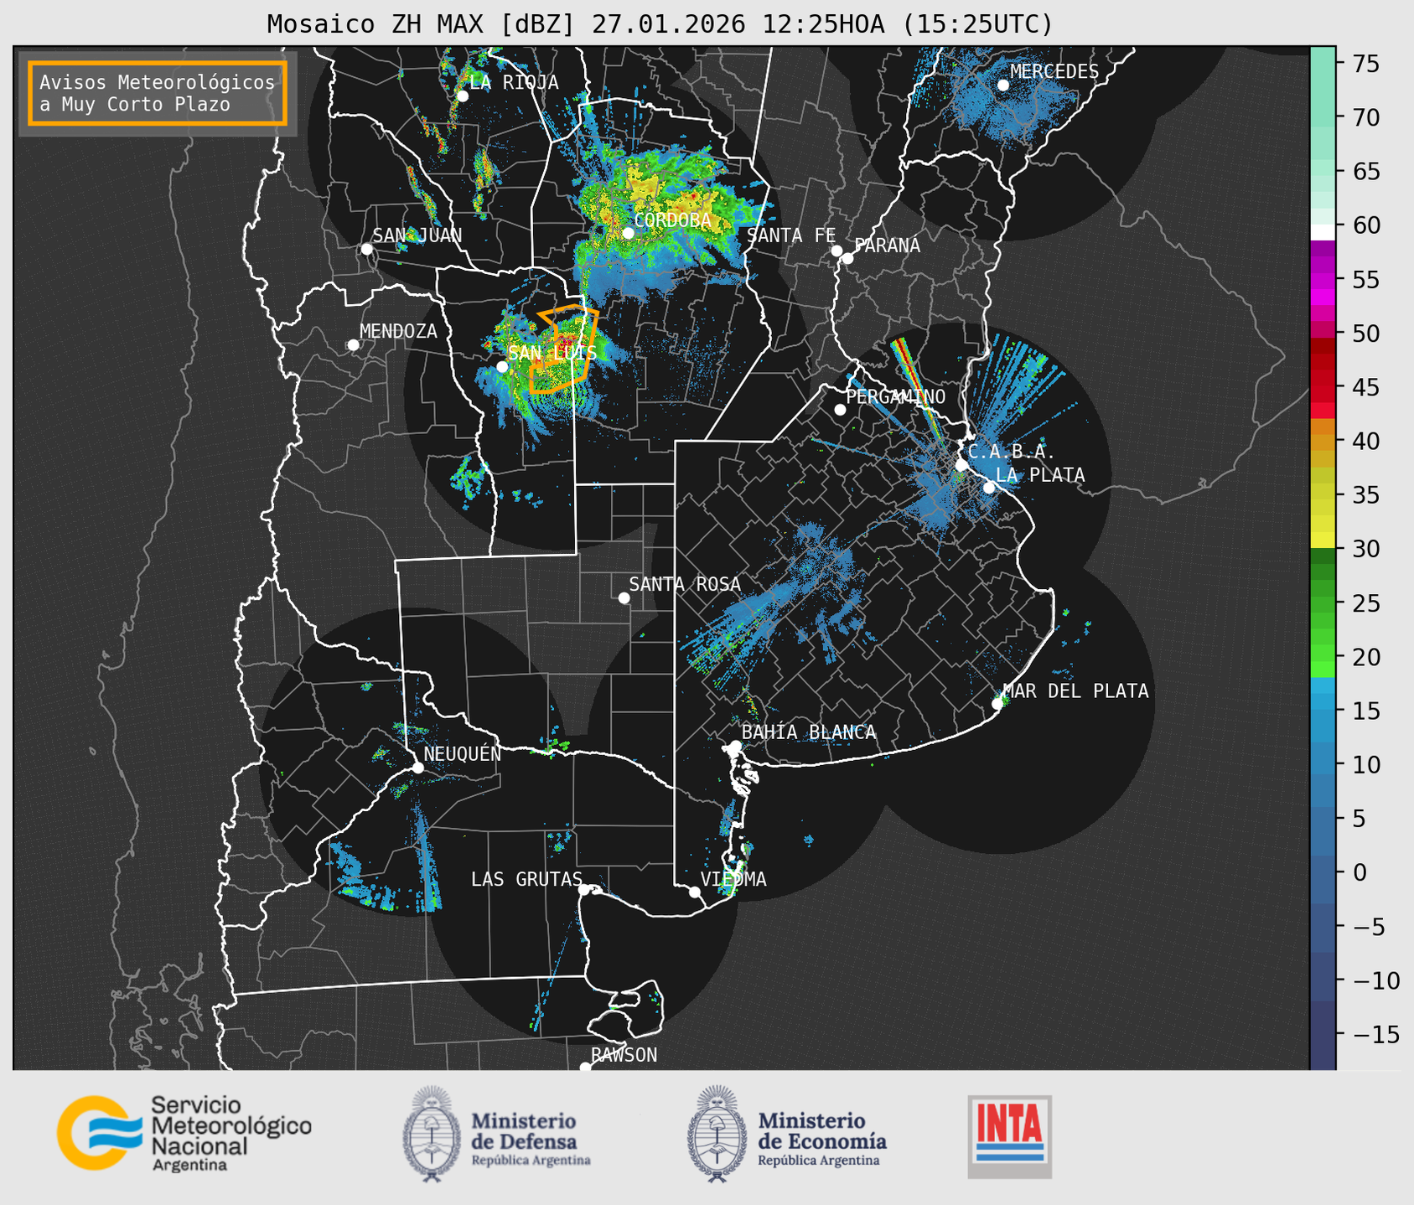Click the '75' colorbar tick label
1414x1205 pixels.
[x=1368, y=64]
